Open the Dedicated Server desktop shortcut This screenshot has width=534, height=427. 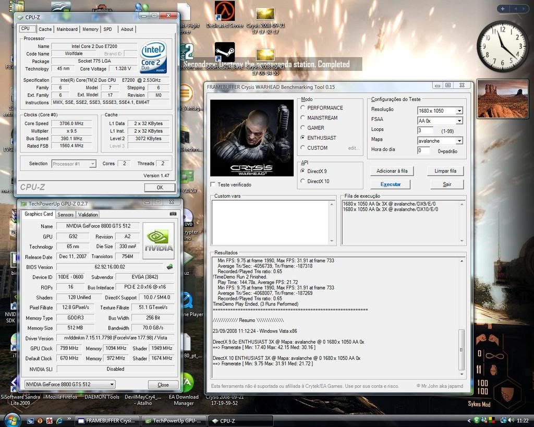click(225, 11)
